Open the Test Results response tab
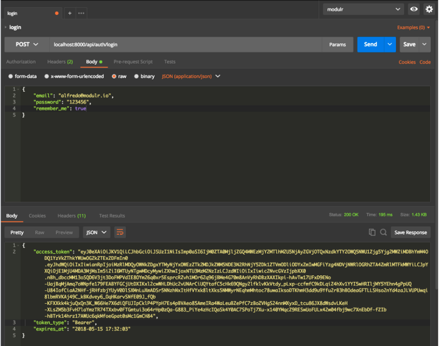The height and width of the screenshot is (346, 439). 112,216
